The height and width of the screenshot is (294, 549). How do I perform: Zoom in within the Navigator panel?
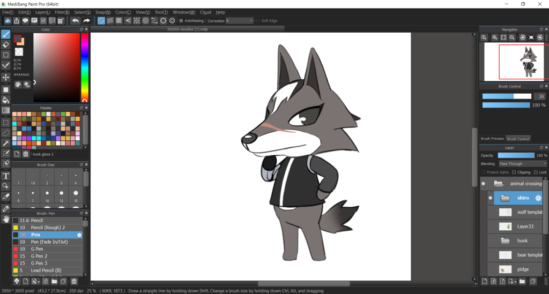click(495, 37)
